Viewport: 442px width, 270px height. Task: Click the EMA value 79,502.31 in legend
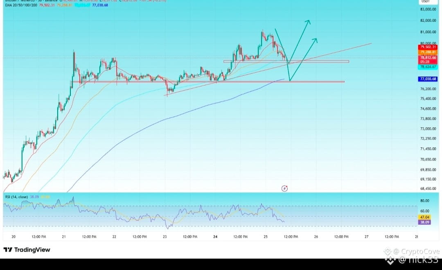click(47, 5)
